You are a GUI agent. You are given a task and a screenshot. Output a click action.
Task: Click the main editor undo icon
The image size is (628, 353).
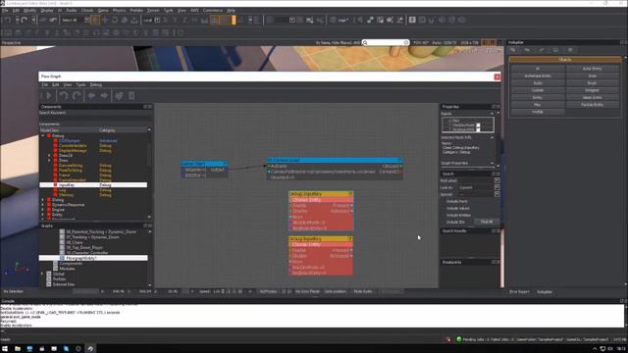(x=7, y=20)
